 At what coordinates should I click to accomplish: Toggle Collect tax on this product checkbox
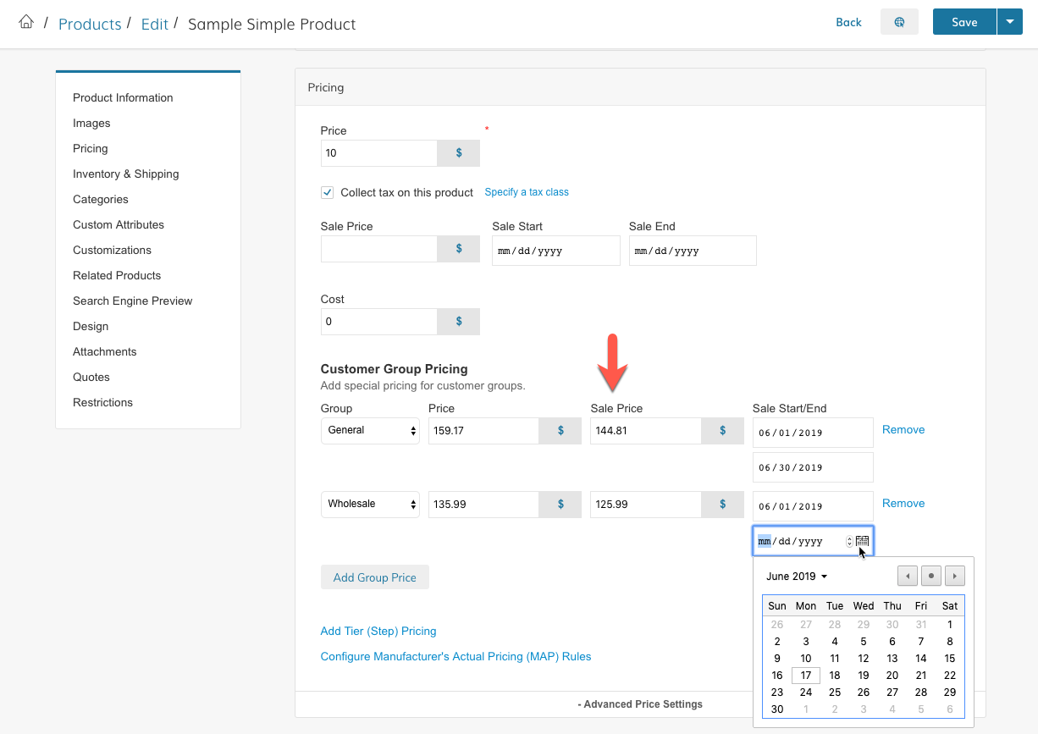tap(327, 192)
